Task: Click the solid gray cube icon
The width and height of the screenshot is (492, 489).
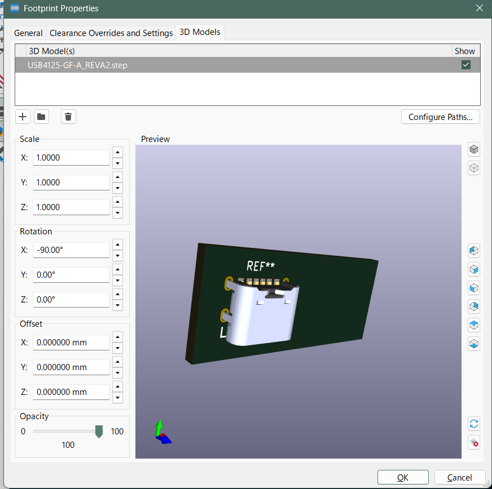Action: [x=474, y=149]
